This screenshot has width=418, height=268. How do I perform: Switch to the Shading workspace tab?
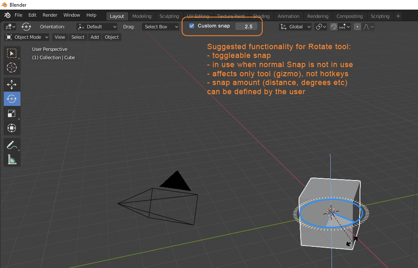(261, 16)
